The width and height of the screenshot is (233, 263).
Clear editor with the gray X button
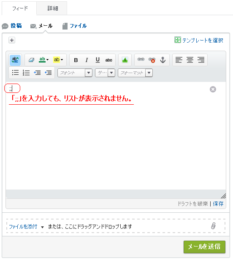pos(213,89)
